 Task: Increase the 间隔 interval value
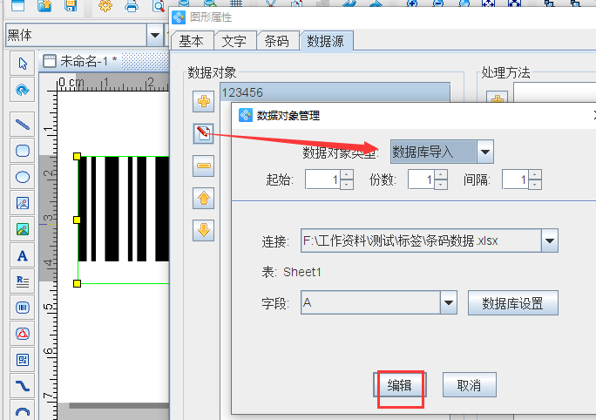pos(535,174)
